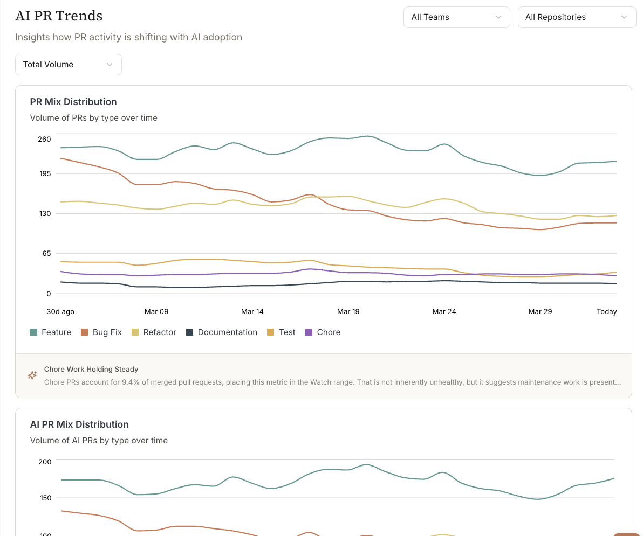Open the All Repositories dropdown
This screenshot has height=536, width=643.
coord(577,17)
